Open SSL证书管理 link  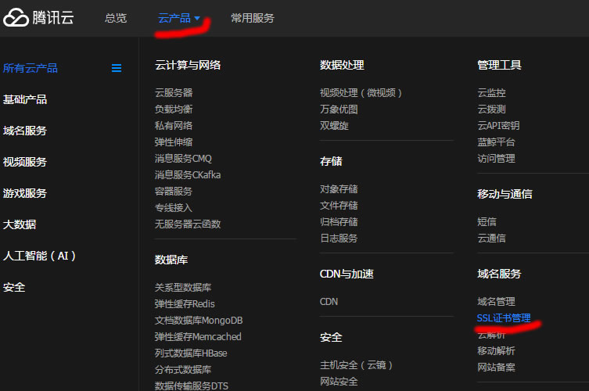504,318
